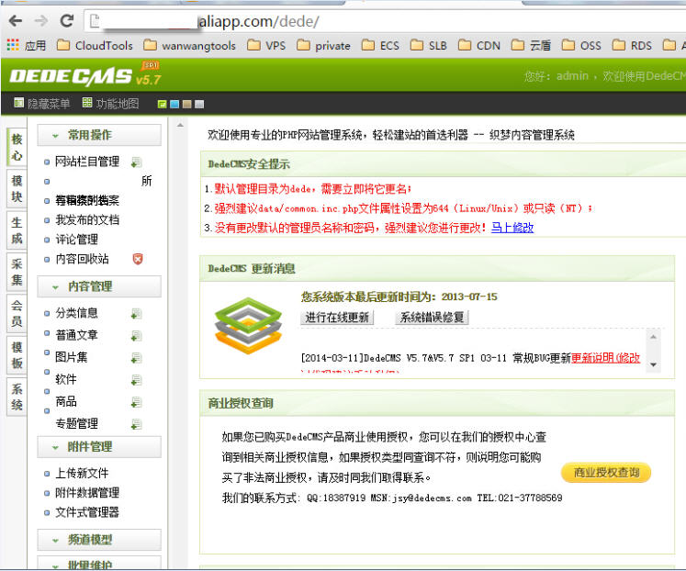
Task: Select the blue theme swatch
Action: tap(174, 104)
